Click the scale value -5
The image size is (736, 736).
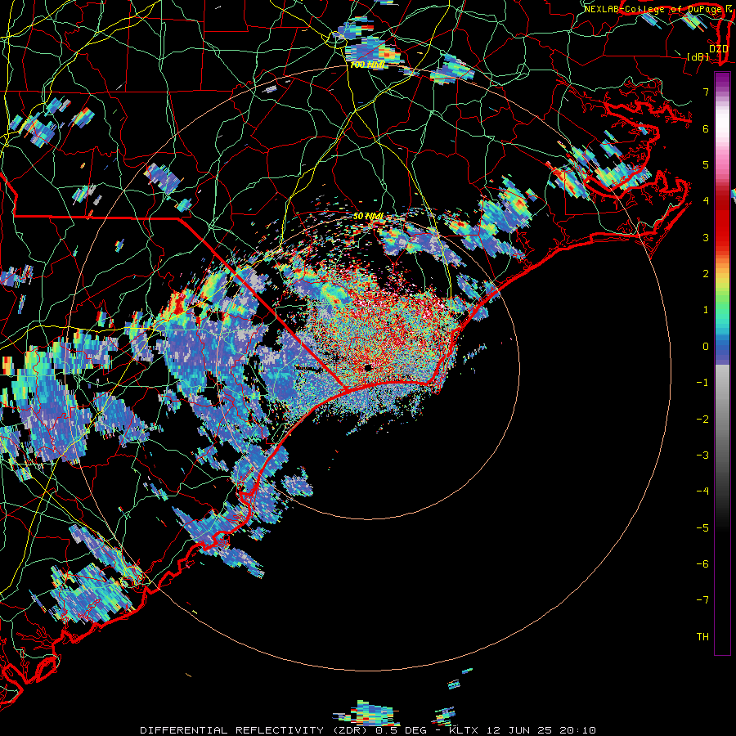[x=702, y=528]
